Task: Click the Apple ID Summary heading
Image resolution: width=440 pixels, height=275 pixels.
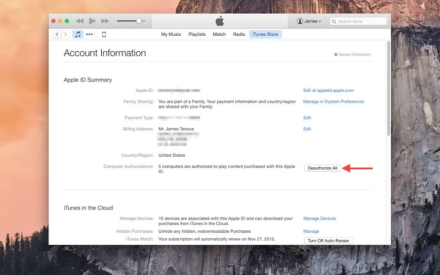Action: pyautogui.click(x=88, y=80)
